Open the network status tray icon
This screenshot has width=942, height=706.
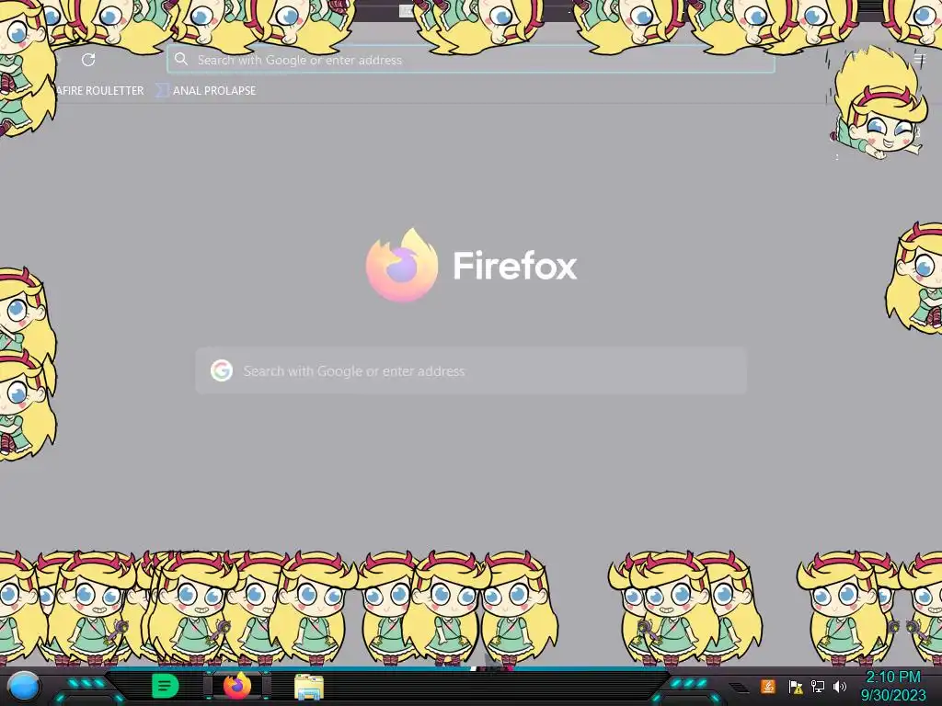coord(818,686)
